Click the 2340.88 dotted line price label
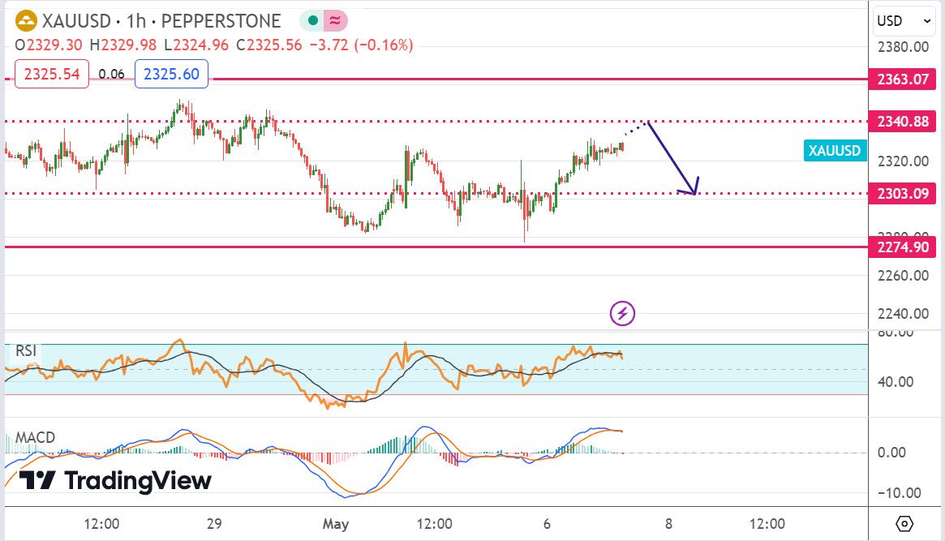Image resolution: width=945 pixels, height=541 pixels. coord(903,122)
